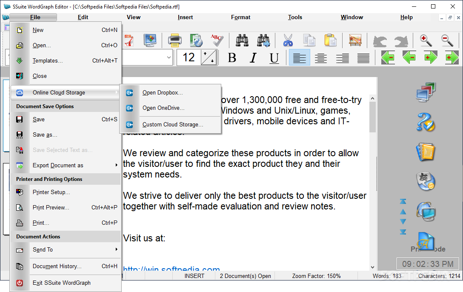Click the web document globe toolbar icon
The width and height of the screenshot is (463, 292).
196,40
